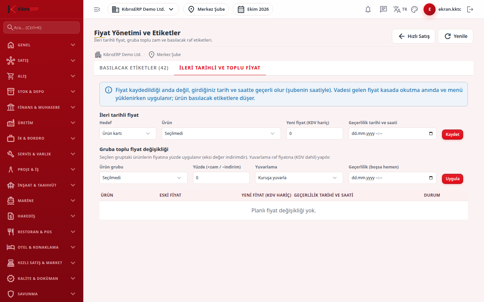
Task: Expand the İK & Bordro chevron
Action: [x=73, y=138]
